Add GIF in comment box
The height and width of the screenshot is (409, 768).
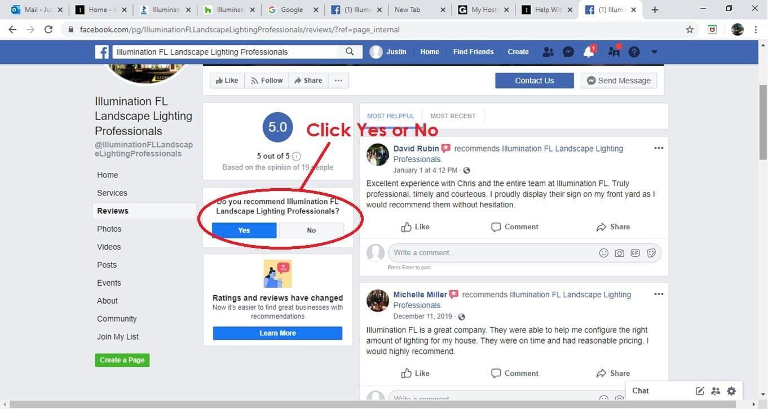[x=635, y=253]
